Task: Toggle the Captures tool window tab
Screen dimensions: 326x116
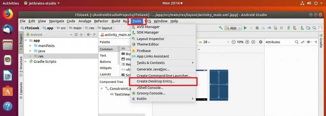Action: (21, 91)
